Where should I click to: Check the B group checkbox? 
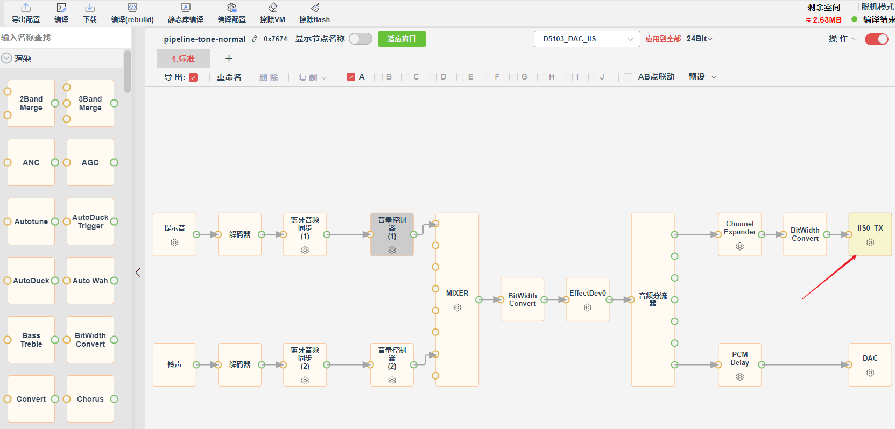click(x=378, y=77)
